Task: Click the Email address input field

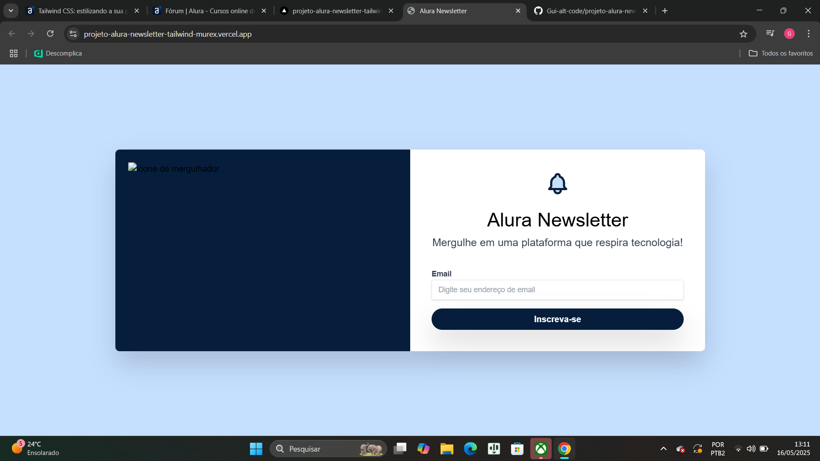Action: pos(557,290)
